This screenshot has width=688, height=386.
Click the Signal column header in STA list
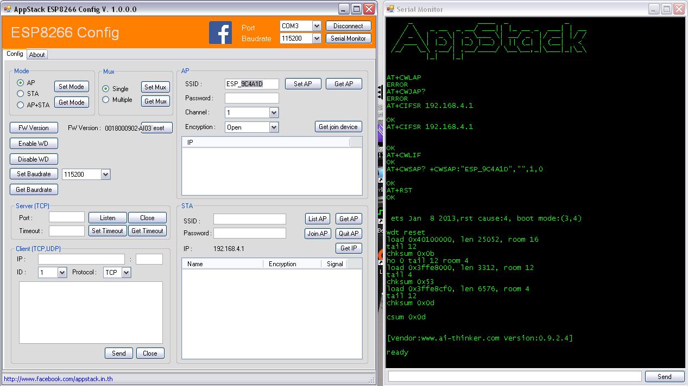click(x=334, y=264)
